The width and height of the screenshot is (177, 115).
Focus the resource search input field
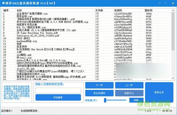point(58,90)
